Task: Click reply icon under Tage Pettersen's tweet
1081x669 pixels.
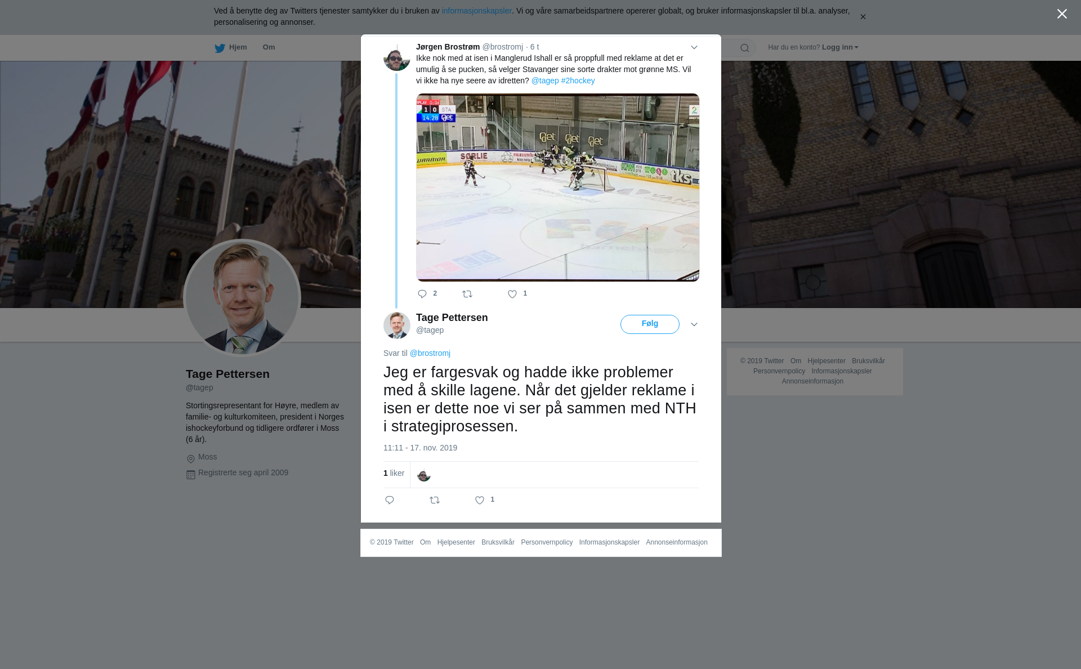Action: 390,500
